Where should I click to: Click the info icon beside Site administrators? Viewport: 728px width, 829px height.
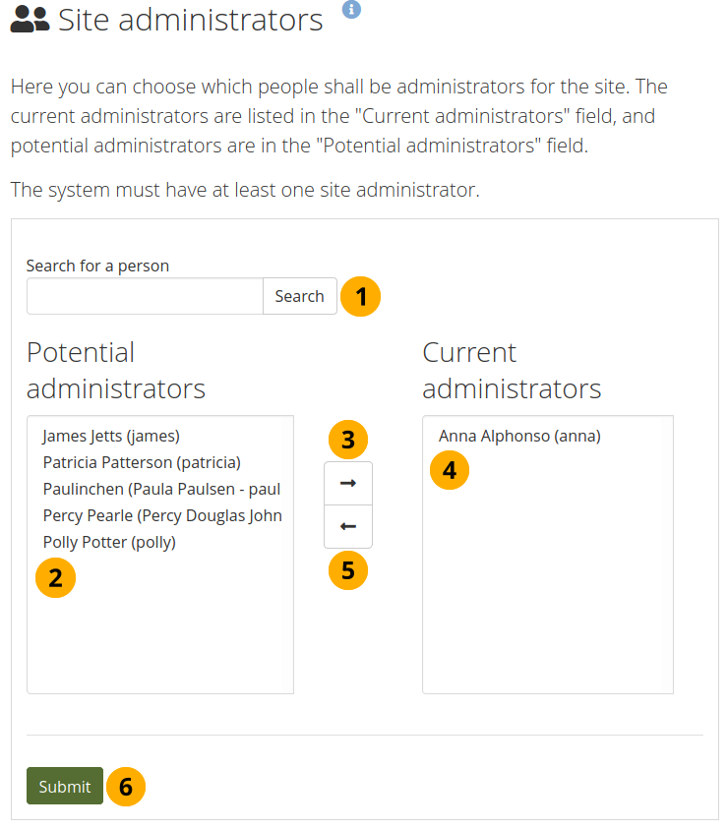coord(351,9)
